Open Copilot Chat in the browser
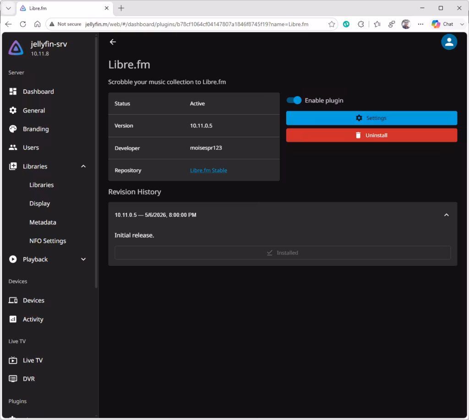Image resolution: width=469 pixels, height=420 pixels. 442,24
